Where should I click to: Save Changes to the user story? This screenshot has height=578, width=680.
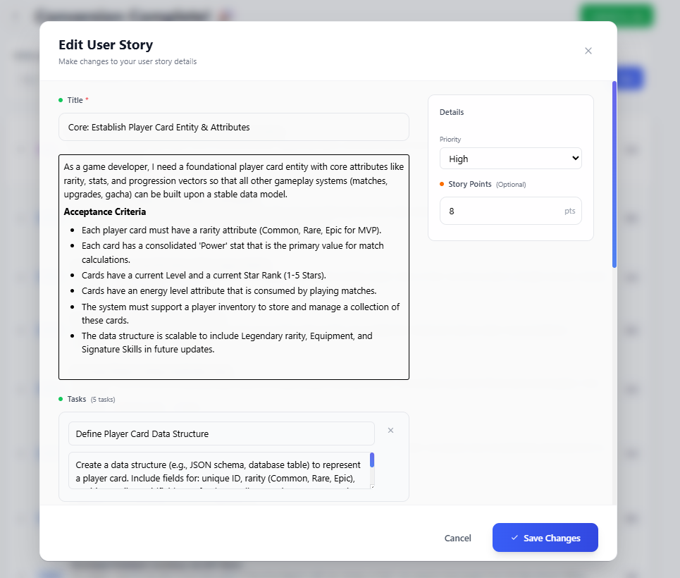[x=545, y=538]
